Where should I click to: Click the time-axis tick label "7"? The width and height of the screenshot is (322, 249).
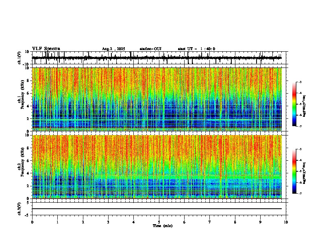coord(210,222)
